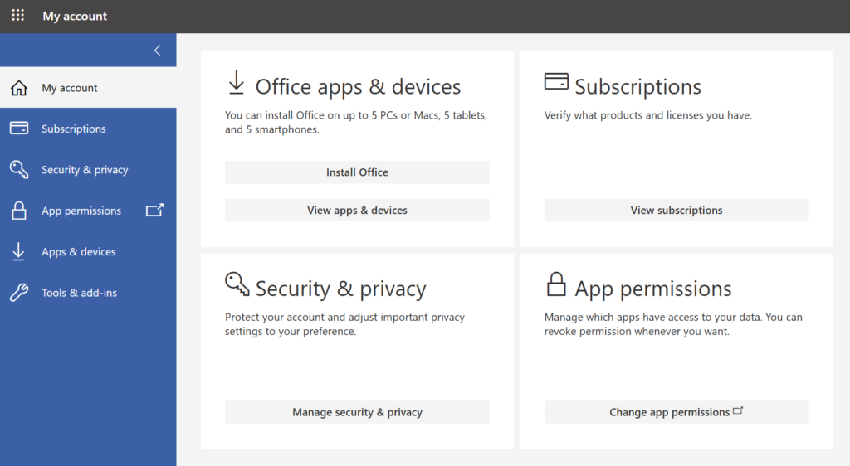Click the key icon on Security card

237,284
